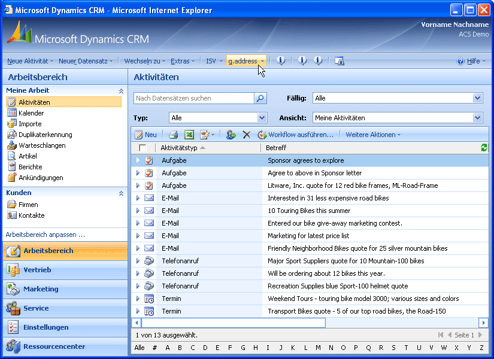494x359 pixels.
Task: Switch to Einstellungen area
Action: tap(65, 327)
